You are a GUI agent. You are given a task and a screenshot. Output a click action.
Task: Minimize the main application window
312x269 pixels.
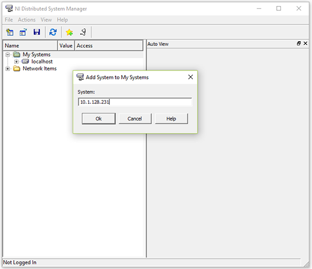click(259, 8)
